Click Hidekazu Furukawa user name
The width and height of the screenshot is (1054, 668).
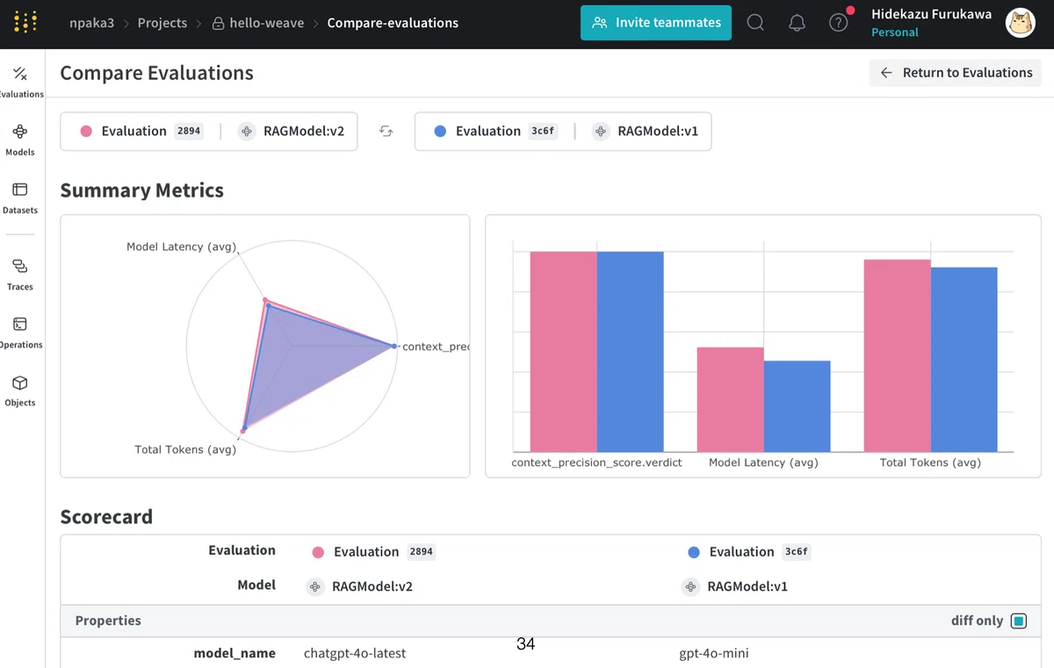931,14
